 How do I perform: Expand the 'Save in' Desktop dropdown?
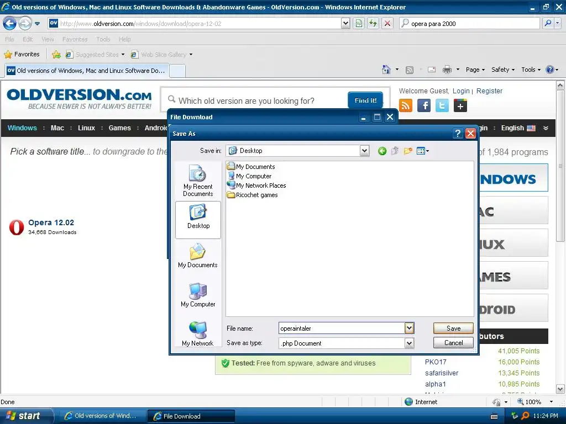click(x=365, y=151)
